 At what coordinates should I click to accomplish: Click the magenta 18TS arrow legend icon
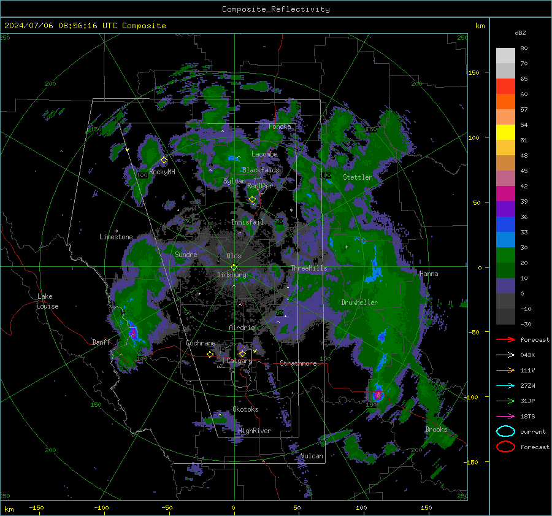pyautogui.click(x=505, y=417)
